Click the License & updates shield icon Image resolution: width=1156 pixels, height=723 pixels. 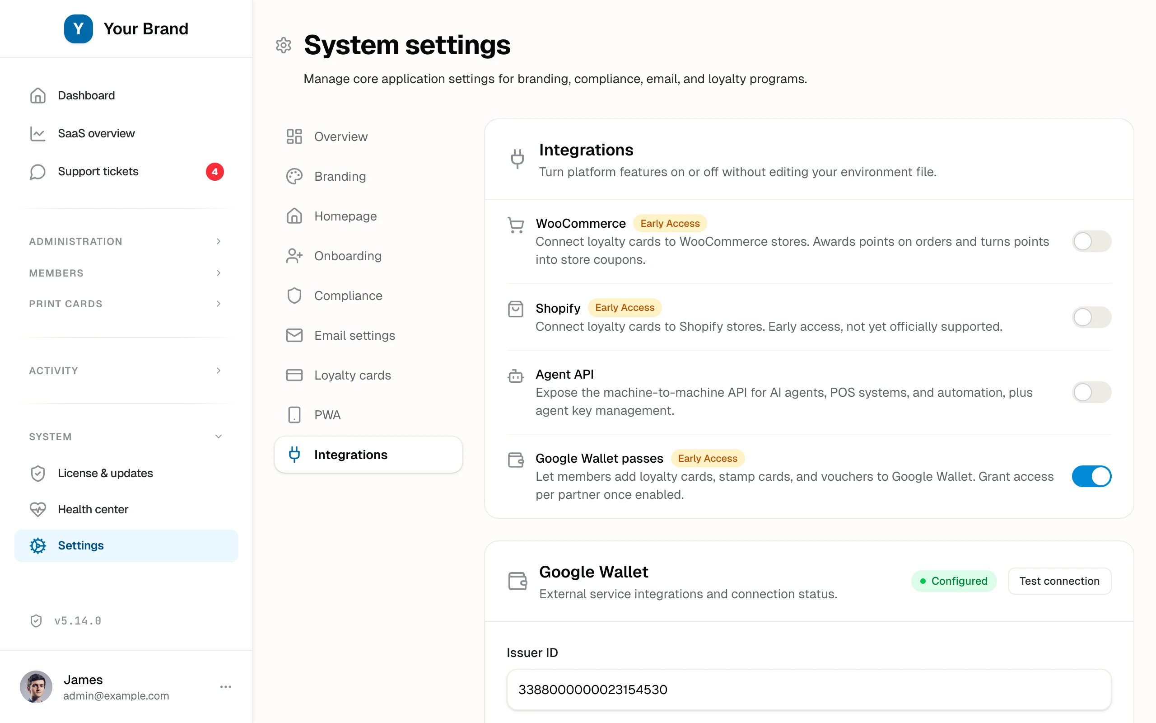tap(38, 474)
